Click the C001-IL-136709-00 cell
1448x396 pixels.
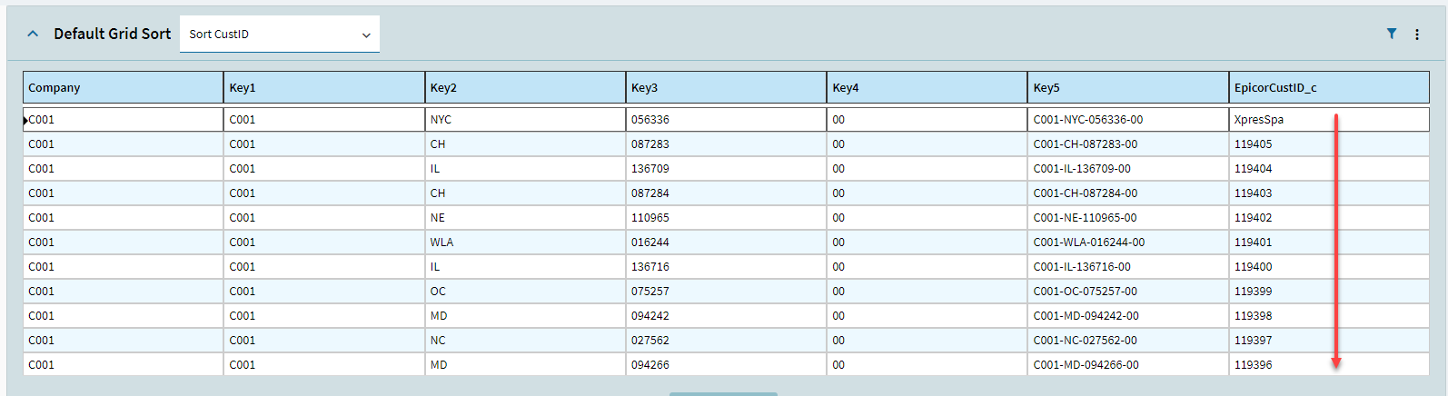coord(1128,169)
